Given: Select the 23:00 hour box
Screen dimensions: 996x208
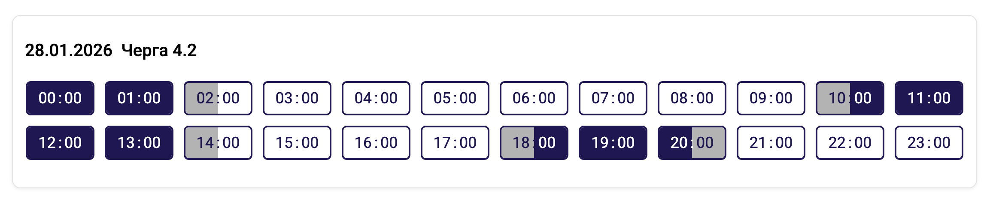Looking at the screenshot, I should (929, 143).
